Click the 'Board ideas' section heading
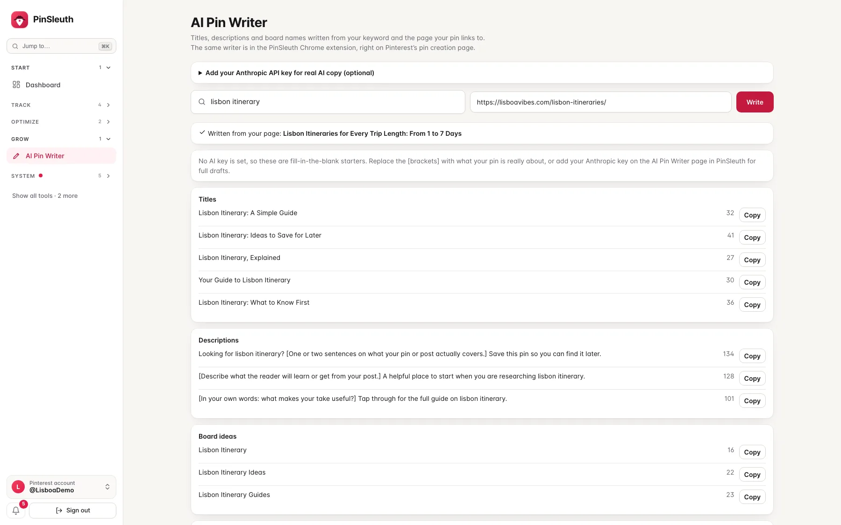The image size is (841, 525). 217,436
